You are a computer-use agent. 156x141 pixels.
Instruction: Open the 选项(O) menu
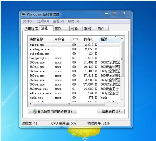[43, 21]
